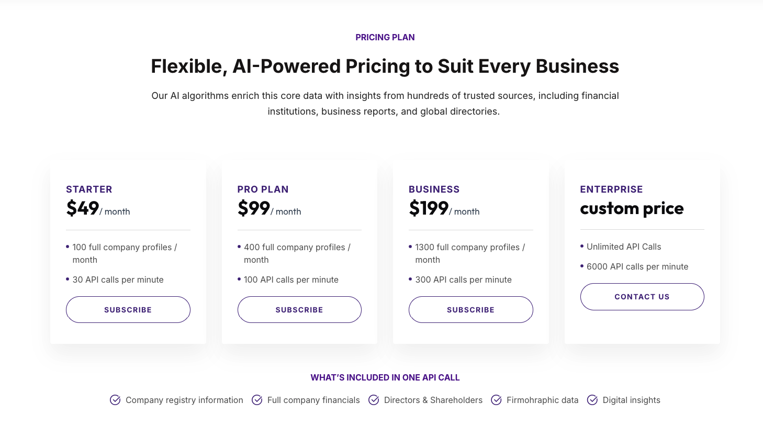Click the BUSINESS plan title
763x425 pixels.
(x=434, y=189)
